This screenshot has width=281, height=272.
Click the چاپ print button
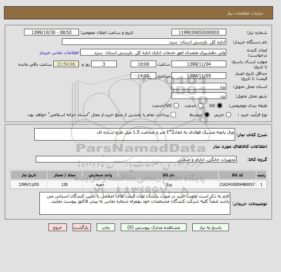pyautogui.click(x=106, y=227)
